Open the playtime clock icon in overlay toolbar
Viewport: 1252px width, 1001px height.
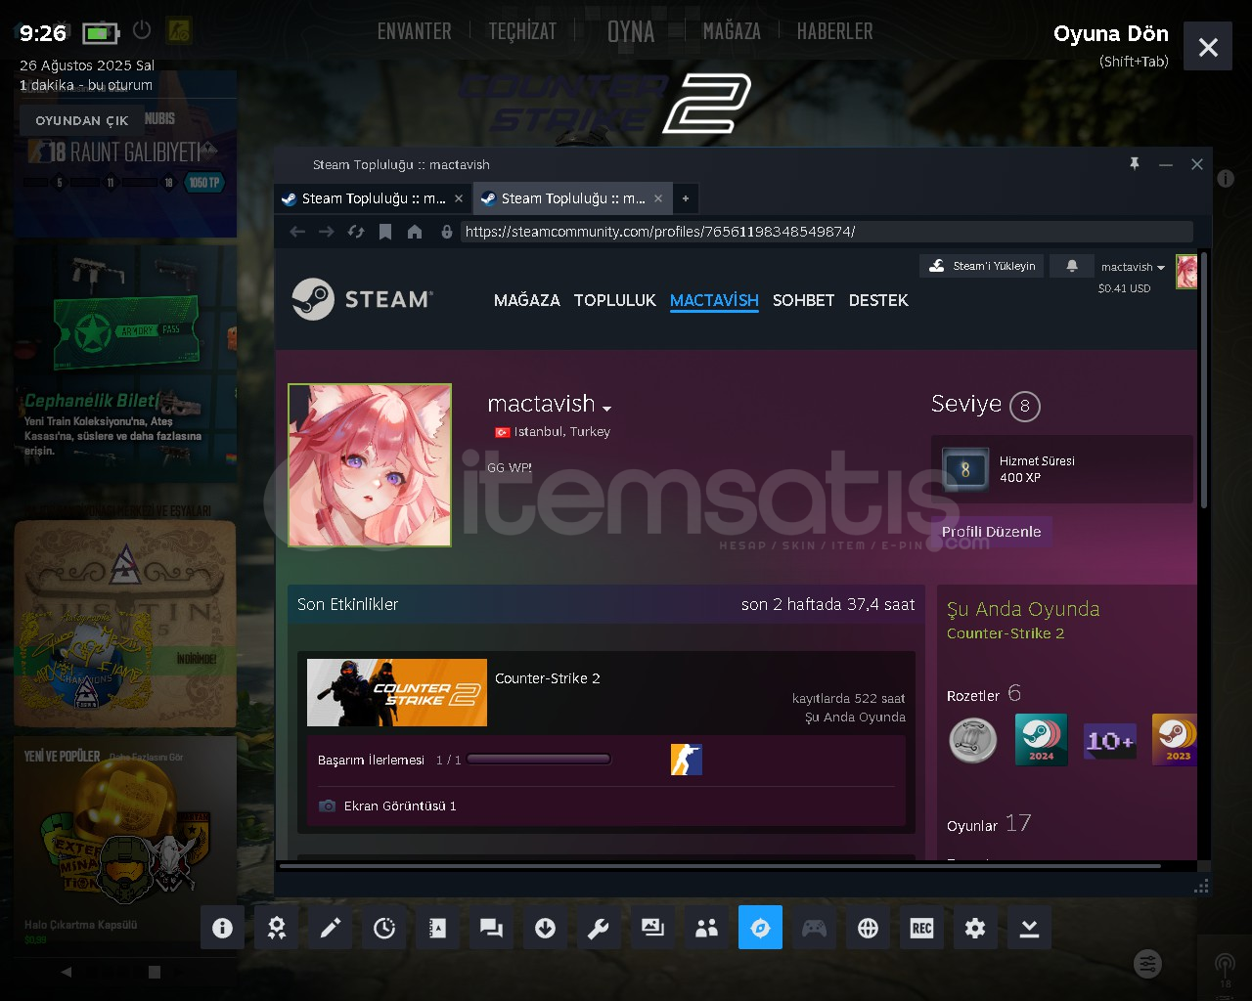click(383, 928)
